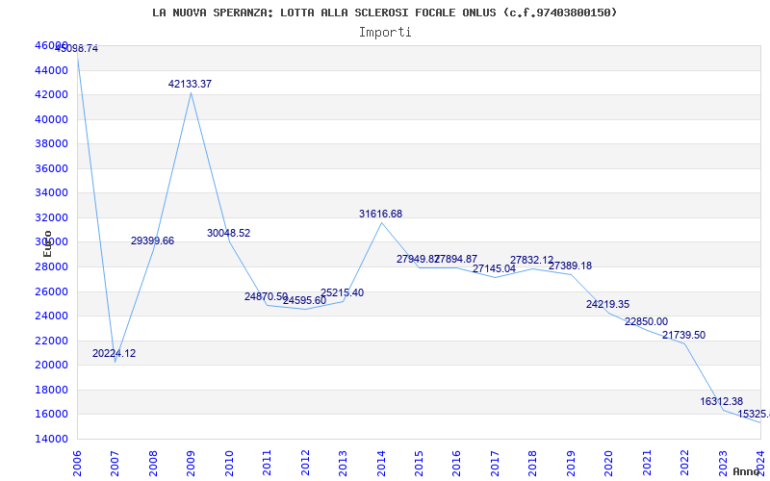Click data label 16312.38
The width and height of the screenshot is (770, 481).
721,401
